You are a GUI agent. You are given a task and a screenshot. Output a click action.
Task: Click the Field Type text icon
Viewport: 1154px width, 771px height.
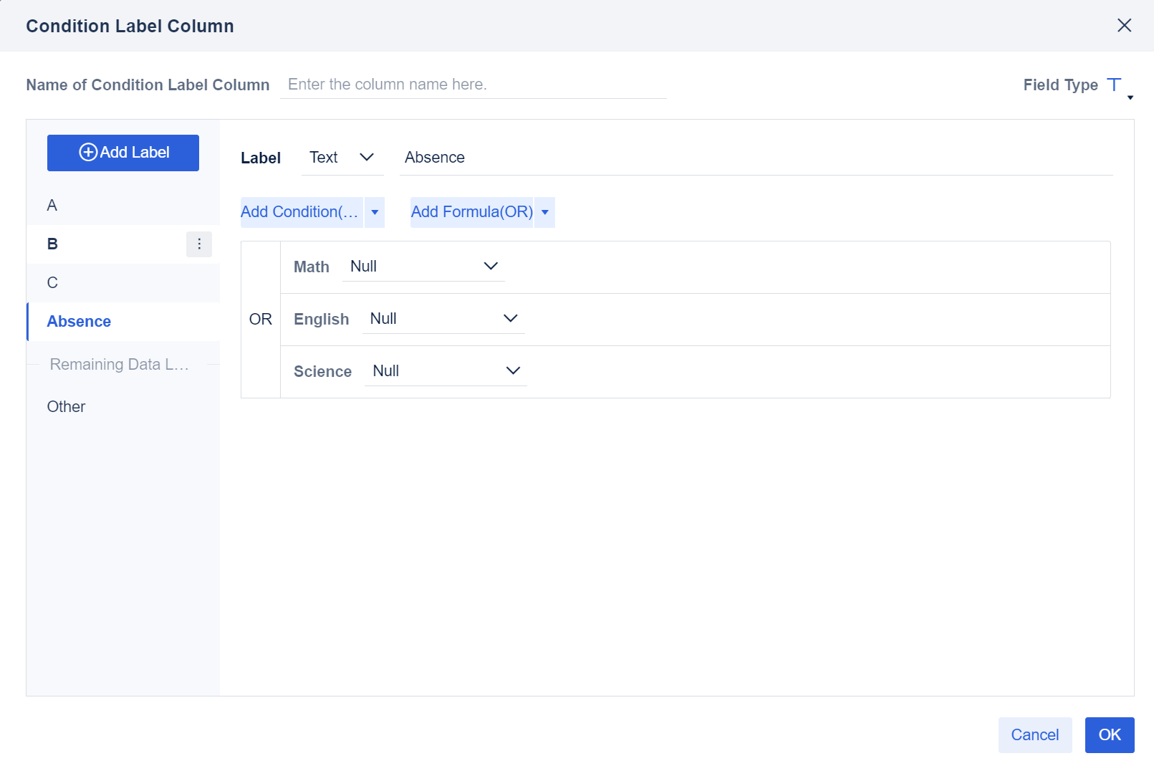pyautogui.click(x=1114, y=84)
